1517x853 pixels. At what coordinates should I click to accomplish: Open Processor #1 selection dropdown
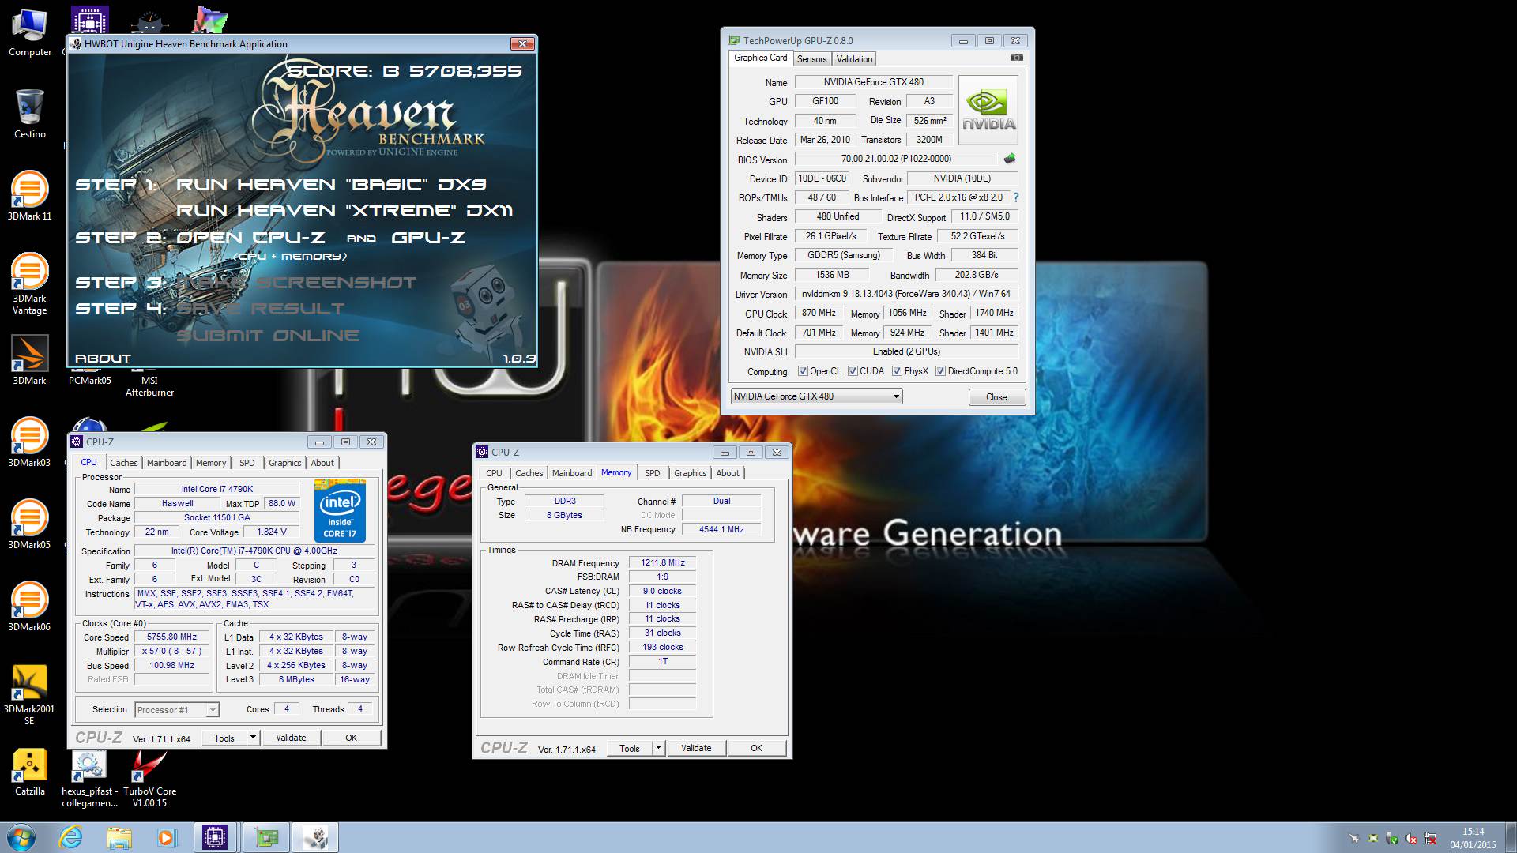click(x=177, y=710)
